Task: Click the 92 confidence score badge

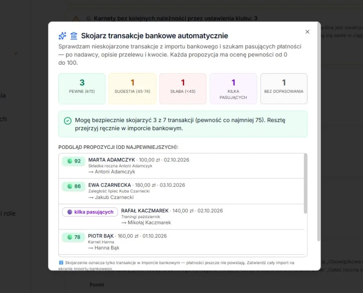Action: (x=73, y=161)
